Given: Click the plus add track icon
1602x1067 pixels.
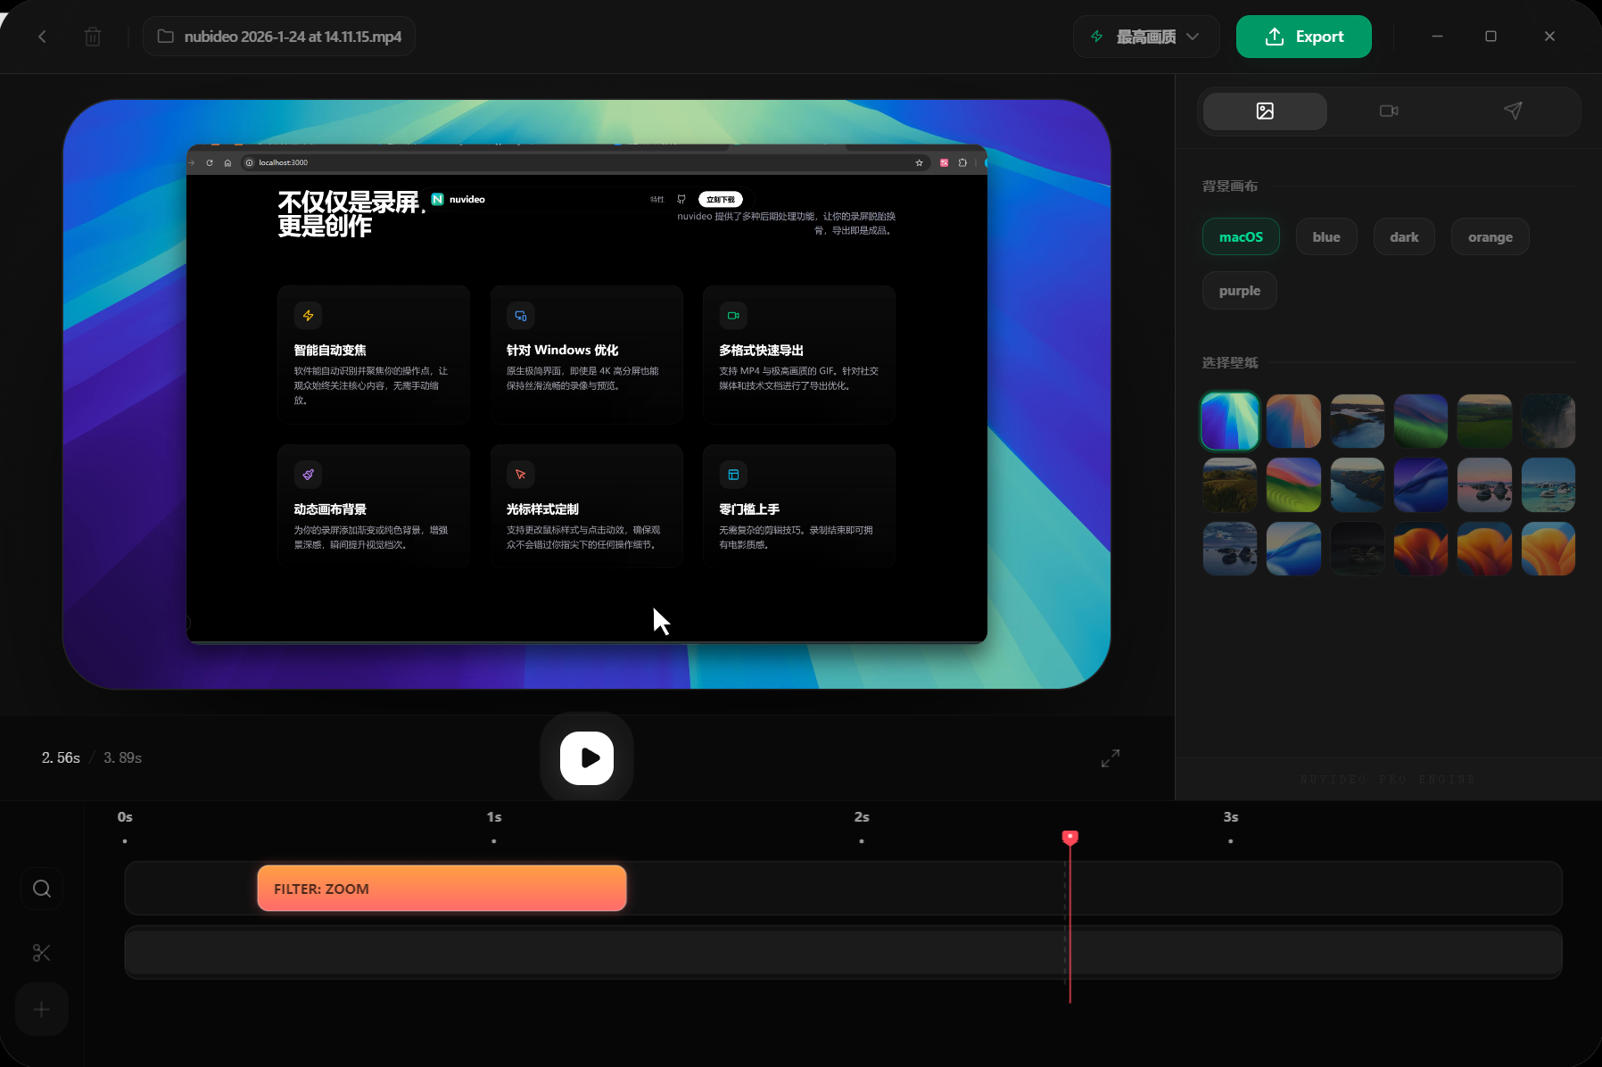Looking at the screenshot, I should coord(42,1010).
